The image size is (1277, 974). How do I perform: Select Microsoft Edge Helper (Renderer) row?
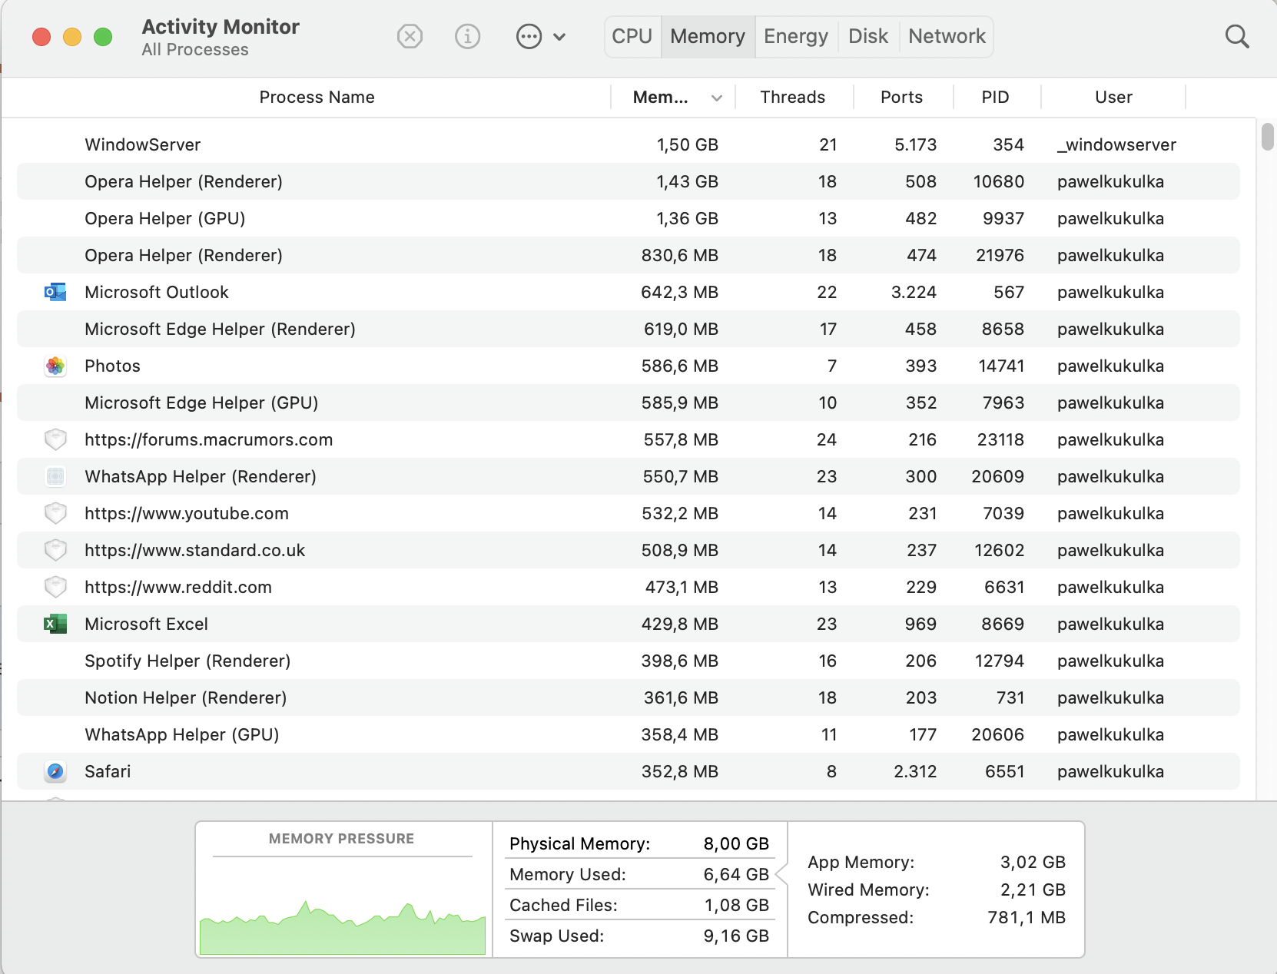(629, 329)
